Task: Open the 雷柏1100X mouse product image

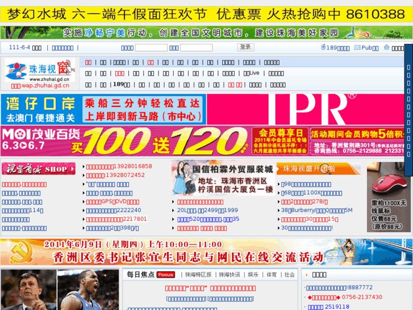Action: point(388,197)
